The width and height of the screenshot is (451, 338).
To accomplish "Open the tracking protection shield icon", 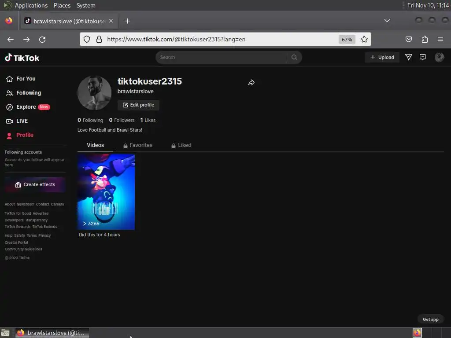I will click(87, 39).
